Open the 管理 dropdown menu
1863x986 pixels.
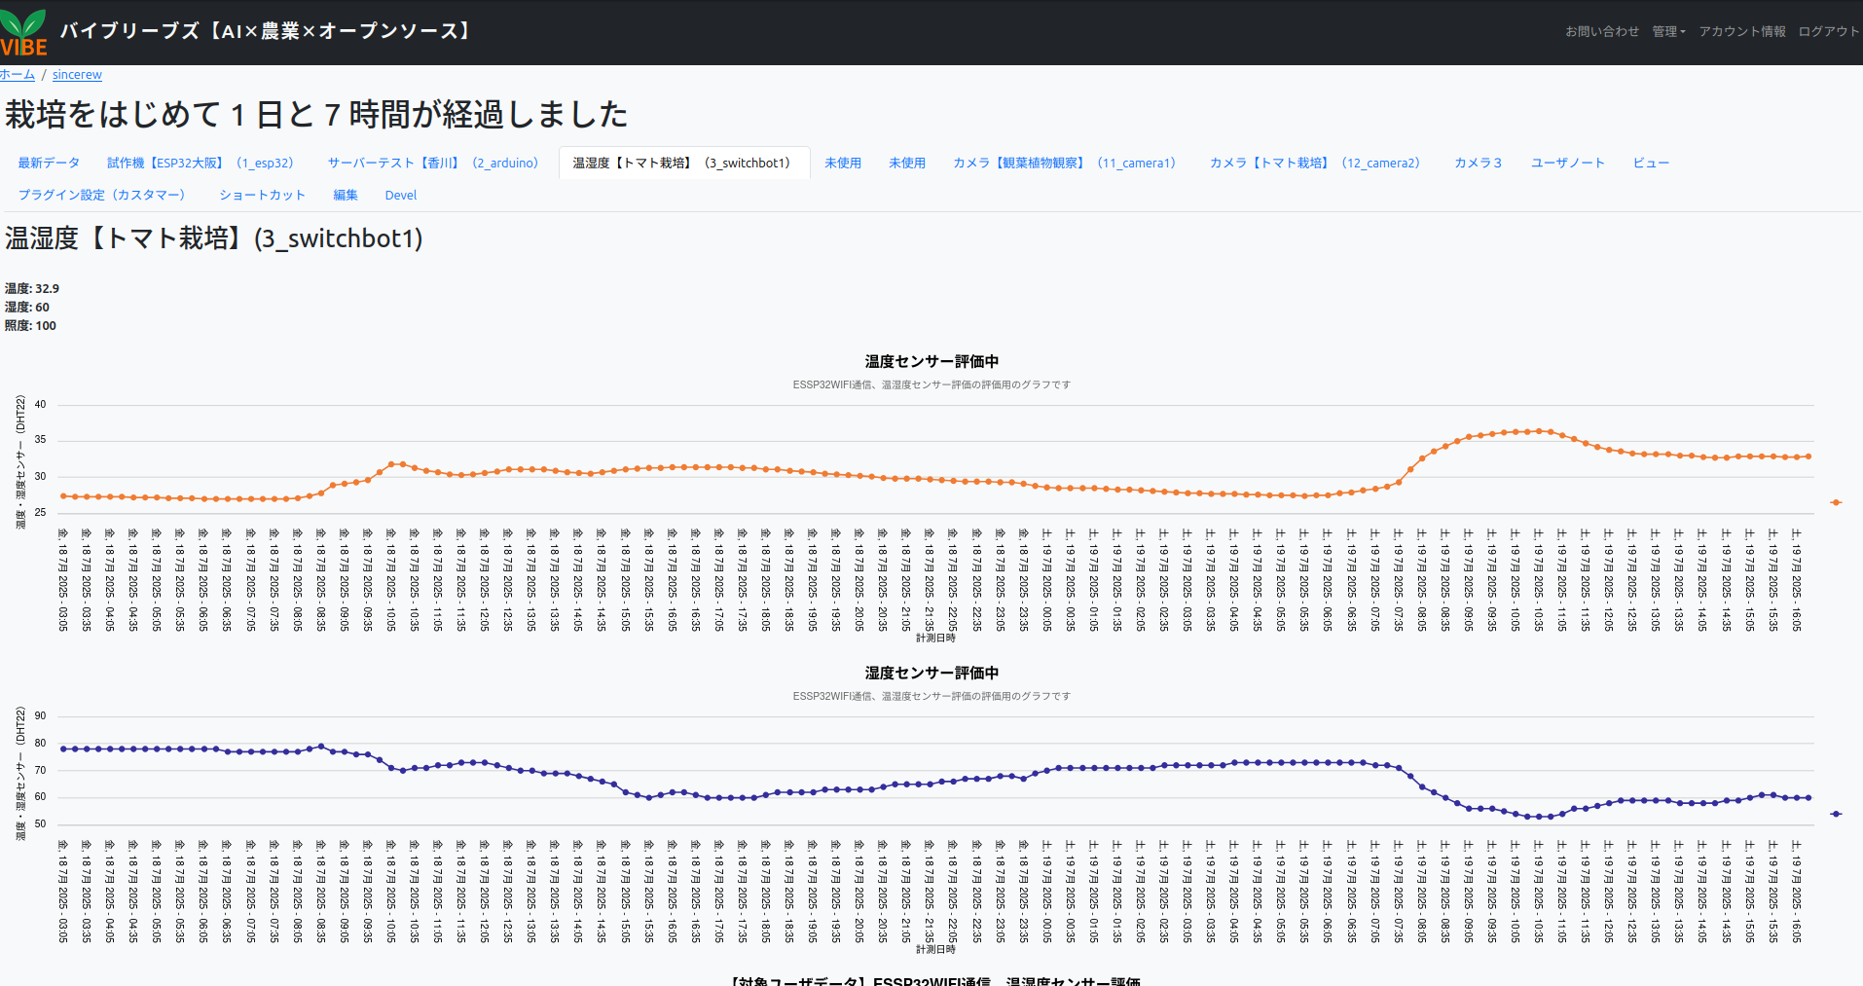[1666, 30]
